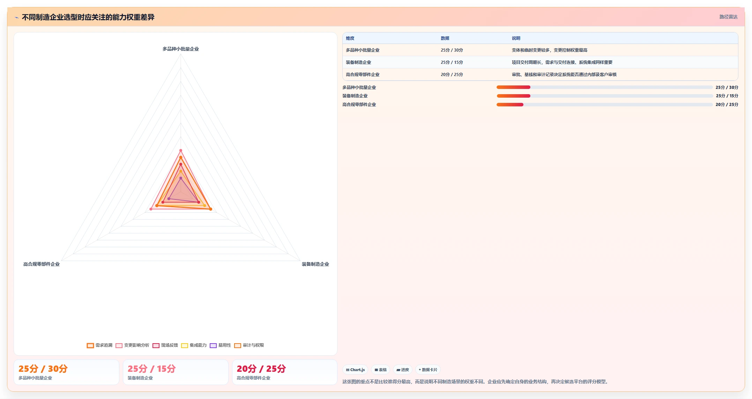The width and height of the screenshot is (752, 399).
Task: Open the 25分 / 15分 data card
Action: [176, 372]
